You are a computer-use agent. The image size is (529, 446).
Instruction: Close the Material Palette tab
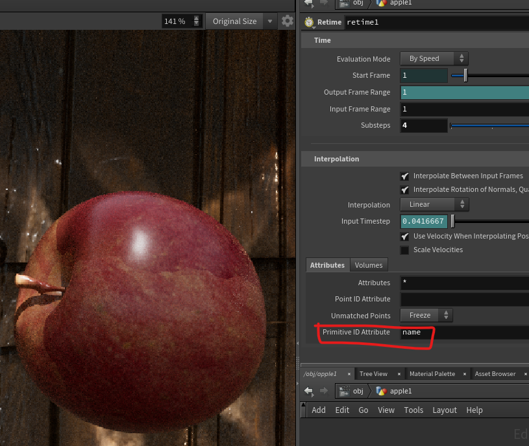(x=465, y=374)
